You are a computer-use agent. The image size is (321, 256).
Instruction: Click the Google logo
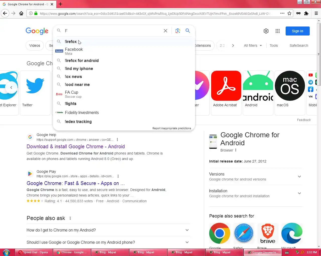click(37, 31)
